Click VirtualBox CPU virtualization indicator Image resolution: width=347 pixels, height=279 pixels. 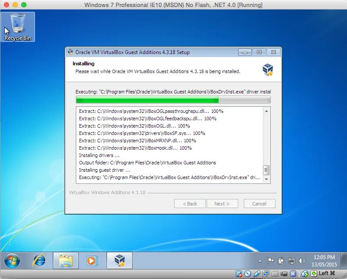[x=293, y=274]
